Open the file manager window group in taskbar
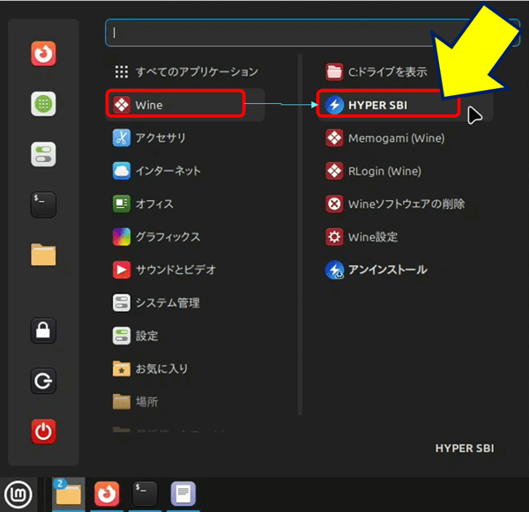The height and width of the screenshot is (512, 529). pos(69,494)
